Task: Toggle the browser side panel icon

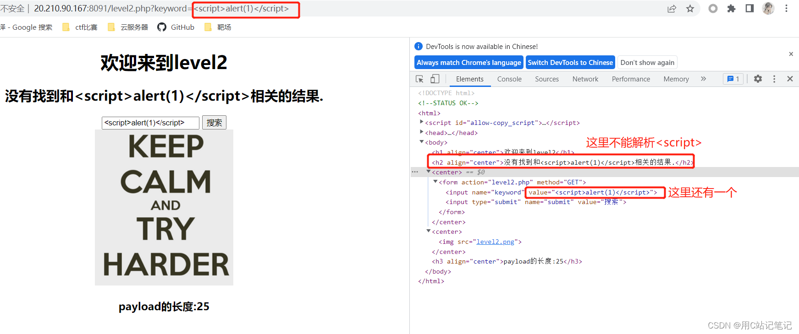Action: [749, 8]
